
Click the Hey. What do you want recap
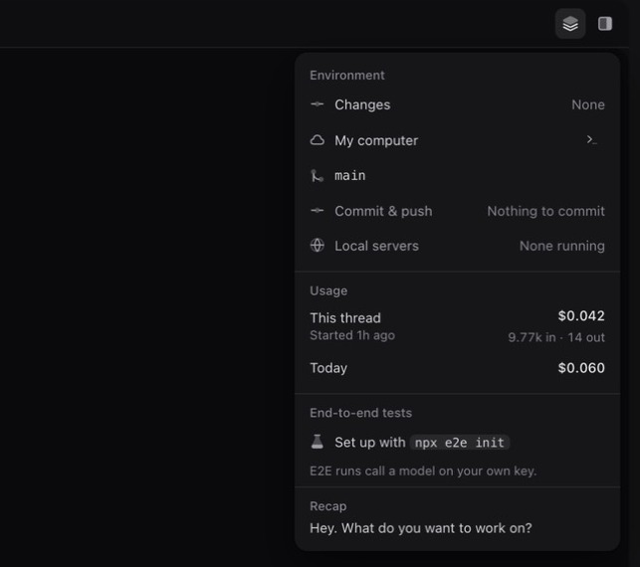[x=421, y=528]
